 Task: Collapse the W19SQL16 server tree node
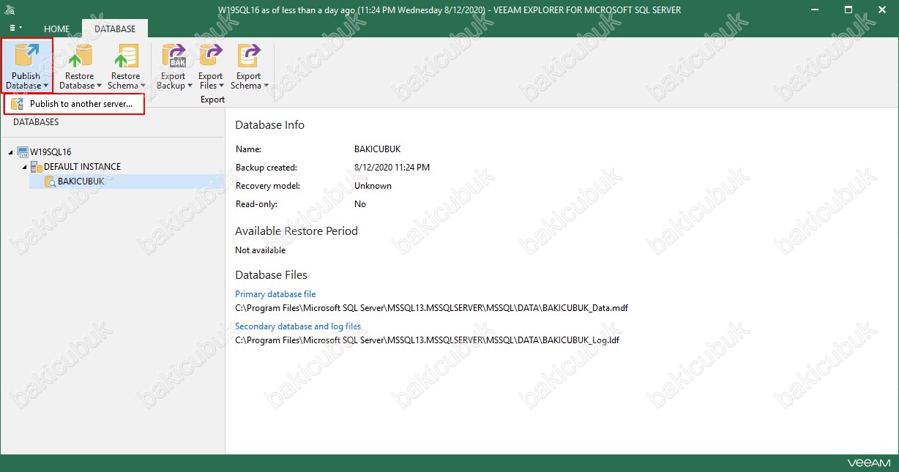(x=11, y=152)
